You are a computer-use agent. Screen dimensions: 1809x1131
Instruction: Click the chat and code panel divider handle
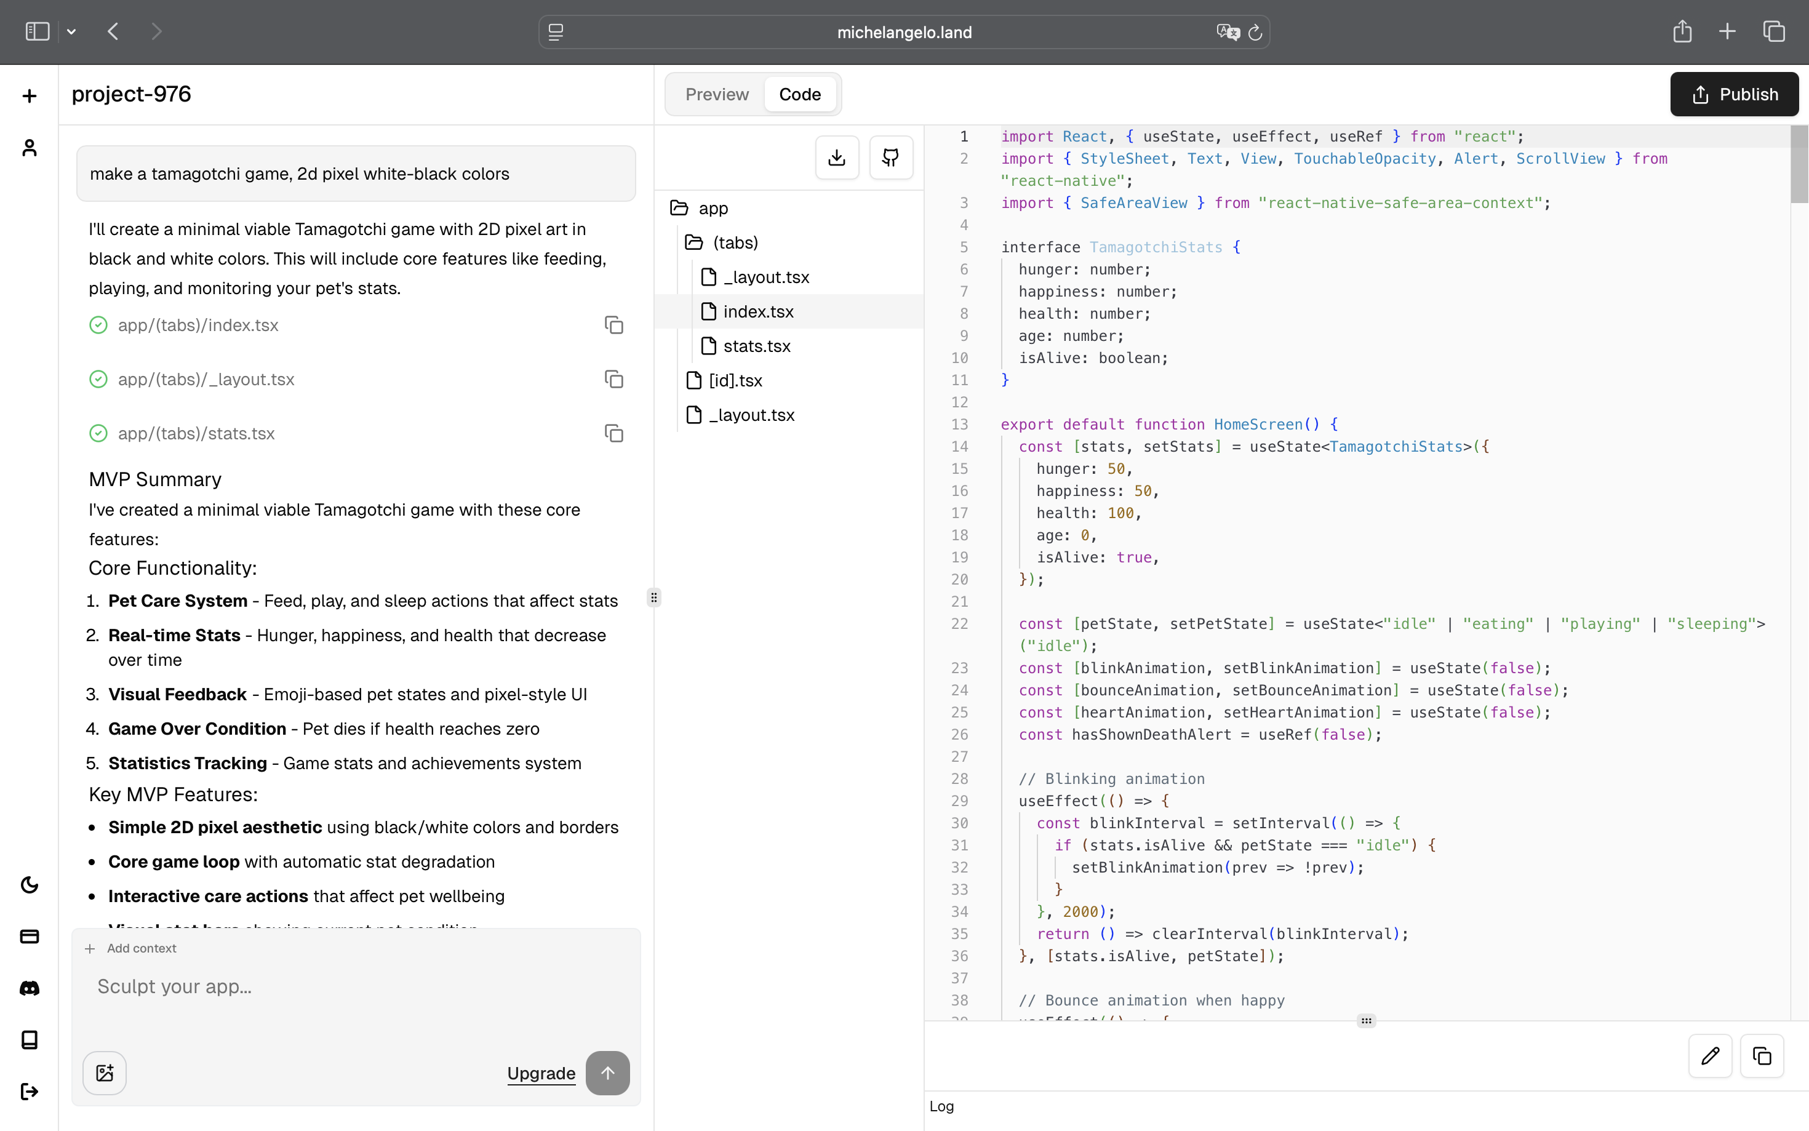pos(653,597)
